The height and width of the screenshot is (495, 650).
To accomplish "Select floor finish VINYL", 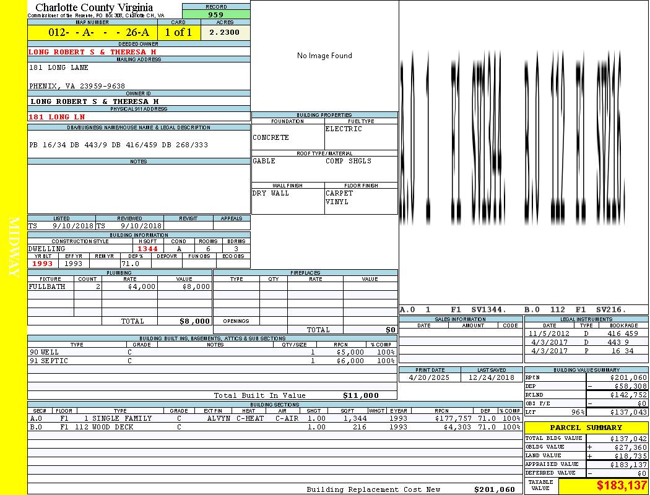I will click(337, 202).
